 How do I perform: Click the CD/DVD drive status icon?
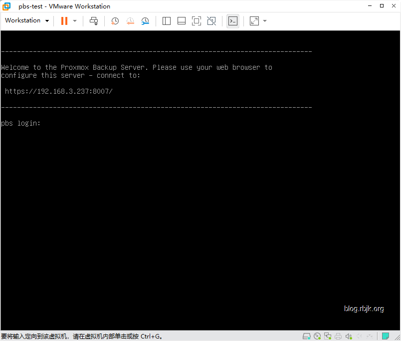(317, 337)
